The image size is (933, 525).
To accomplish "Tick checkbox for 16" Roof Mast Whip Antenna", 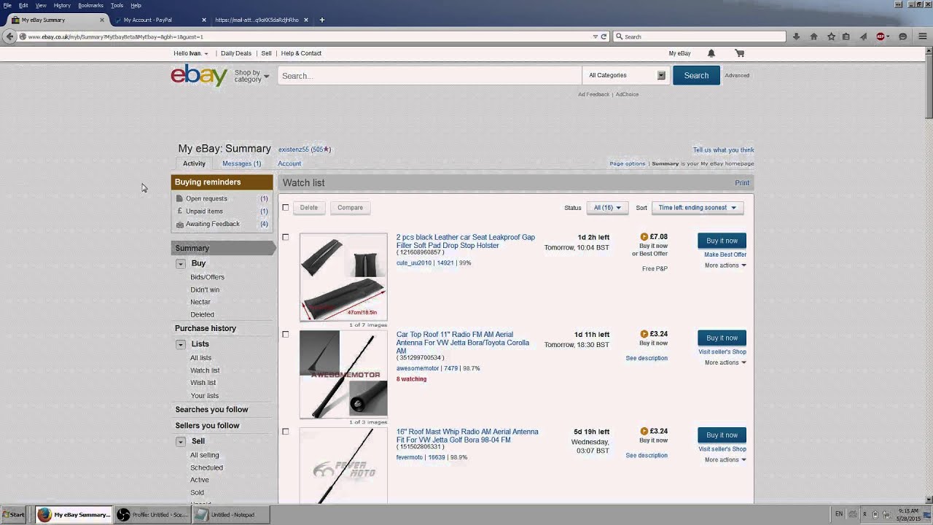I will [286, 432].
